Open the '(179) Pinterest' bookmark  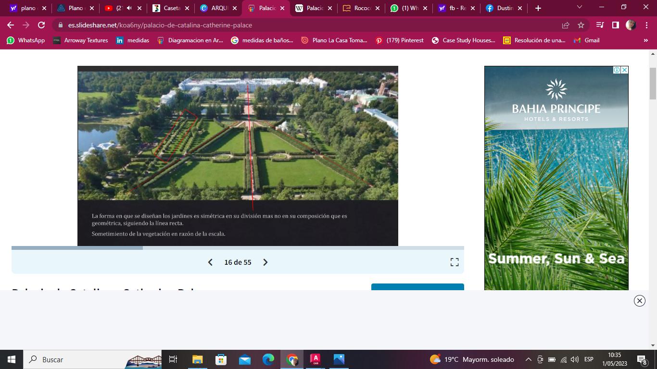[400, 40]
